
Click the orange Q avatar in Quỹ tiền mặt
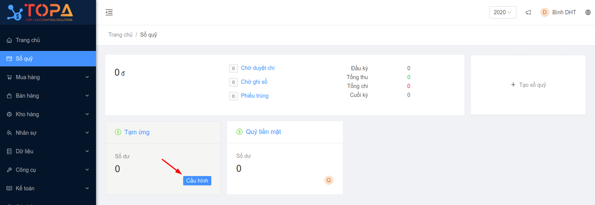329,180
